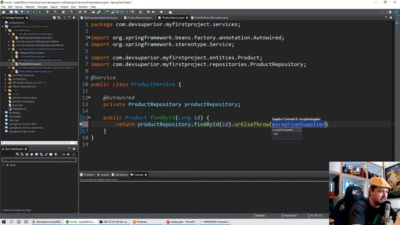Select README.md in Package Explorer
The width and height of the screenshot is (400, 225).
(19, 109)
